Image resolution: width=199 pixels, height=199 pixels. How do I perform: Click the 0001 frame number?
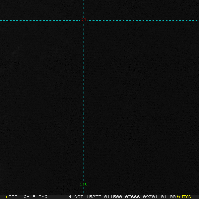[x=15, y=197]
